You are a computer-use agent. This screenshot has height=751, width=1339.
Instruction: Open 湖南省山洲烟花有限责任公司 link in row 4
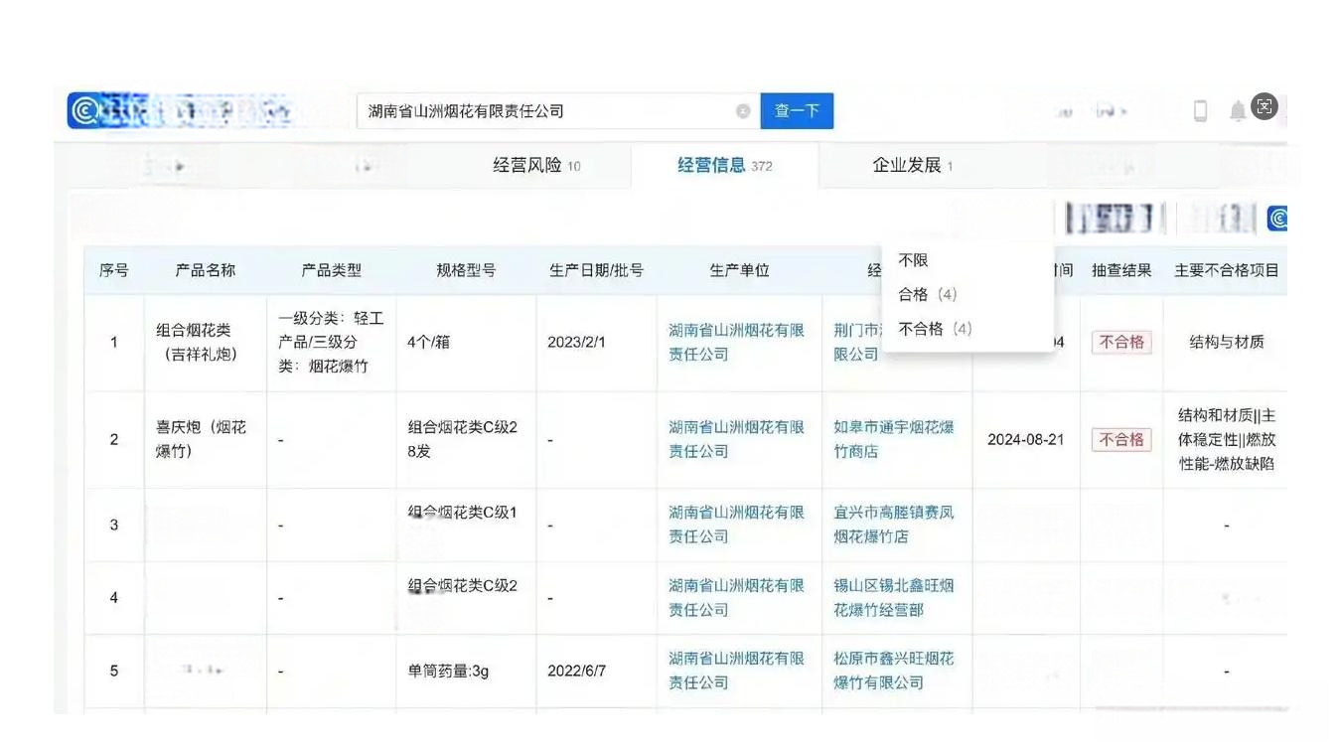[x=736, y=597]
